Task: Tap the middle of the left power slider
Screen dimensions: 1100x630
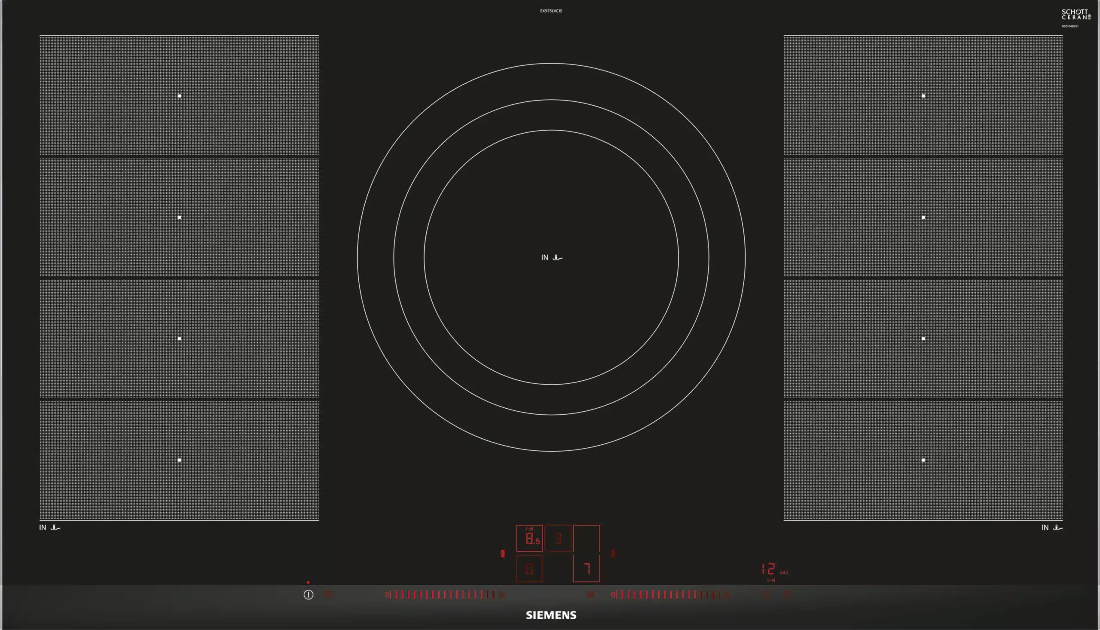Action: point(445,594)
